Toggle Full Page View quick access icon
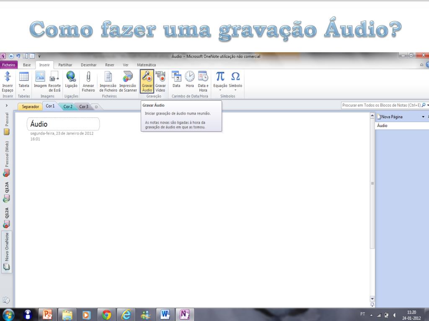429x321 pixels. pos(32,56)
